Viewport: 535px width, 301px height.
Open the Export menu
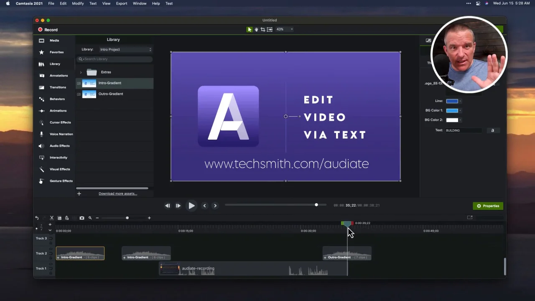(122, 3)
